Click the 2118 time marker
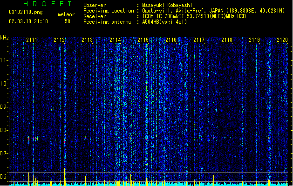The width and height of the screenshot is (293, 186). click(227, 40)
